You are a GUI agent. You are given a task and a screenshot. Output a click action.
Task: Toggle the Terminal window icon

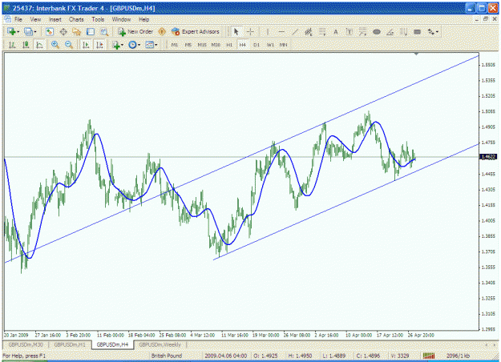pos(91,31)
